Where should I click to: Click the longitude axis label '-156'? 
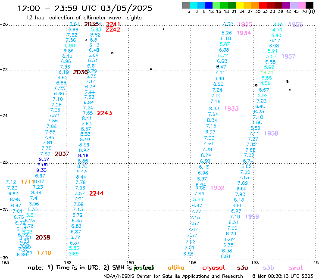point(191,262)
